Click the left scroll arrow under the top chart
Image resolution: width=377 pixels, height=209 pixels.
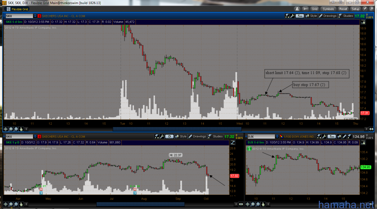tap(26, 129)
